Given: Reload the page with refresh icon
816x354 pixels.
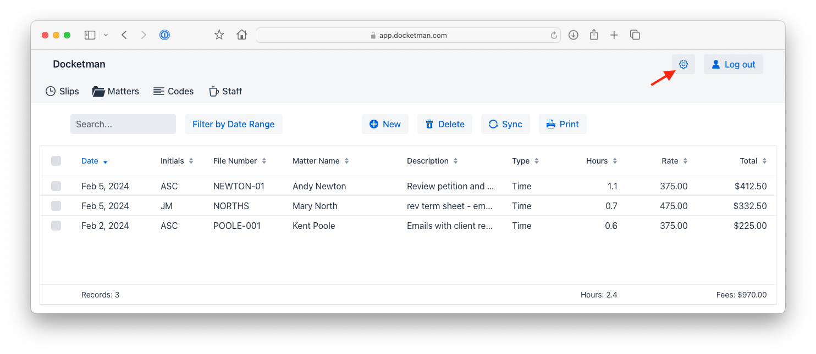Looking at the screenshot, I should coord(554,35).
